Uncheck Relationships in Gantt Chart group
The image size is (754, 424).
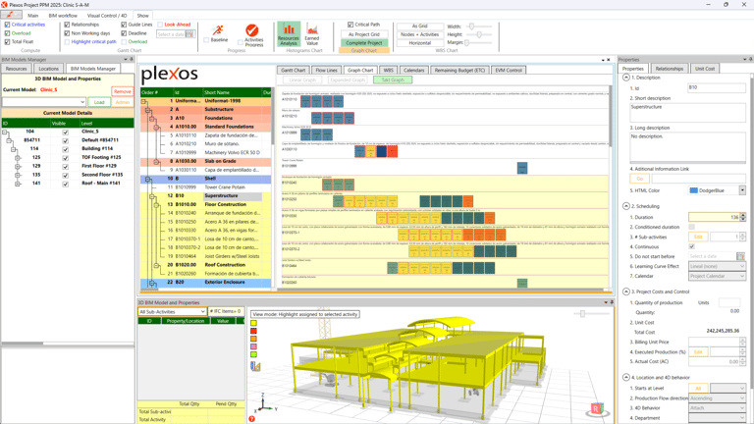pyautogui.click(x=67, y=25)
